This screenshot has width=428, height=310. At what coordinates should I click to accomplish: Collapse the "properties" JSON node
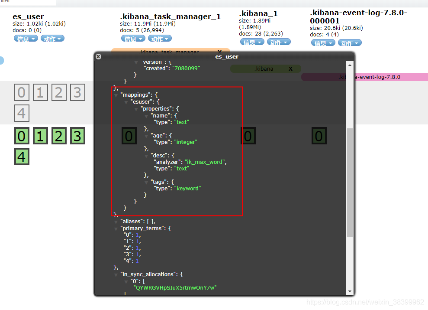[x=136, y=109]
